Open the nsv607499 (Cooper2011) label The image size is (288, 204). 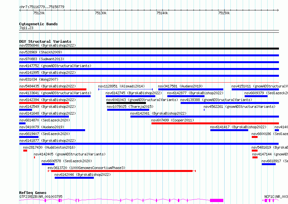click(x=173, y=120)
